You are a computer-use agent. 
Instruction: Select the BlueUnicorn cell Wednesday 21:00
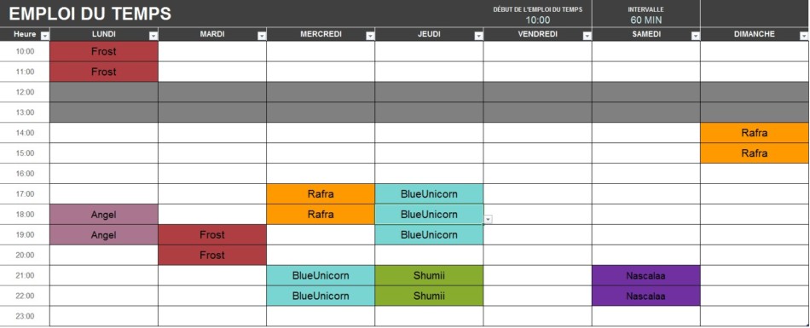[321, 276]
